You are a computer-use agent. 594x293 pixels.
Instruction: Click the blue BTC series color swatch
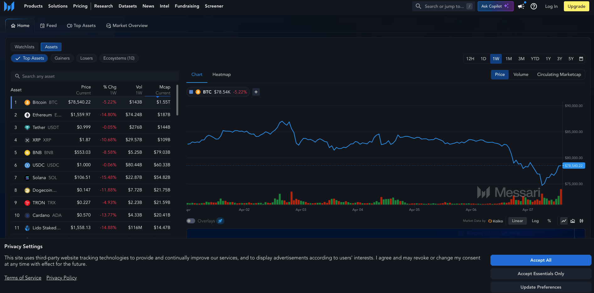point(191,92)
